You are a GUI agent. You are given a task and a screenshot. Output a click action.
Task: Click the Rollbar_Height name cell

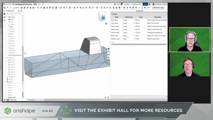pyautogui.click(x=117, y=30)
